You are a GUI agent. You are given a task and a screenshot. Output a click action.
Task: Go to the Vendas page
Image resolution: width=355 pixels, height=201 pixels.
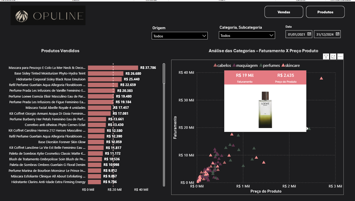pyautogui.click(x=284, y=12)
